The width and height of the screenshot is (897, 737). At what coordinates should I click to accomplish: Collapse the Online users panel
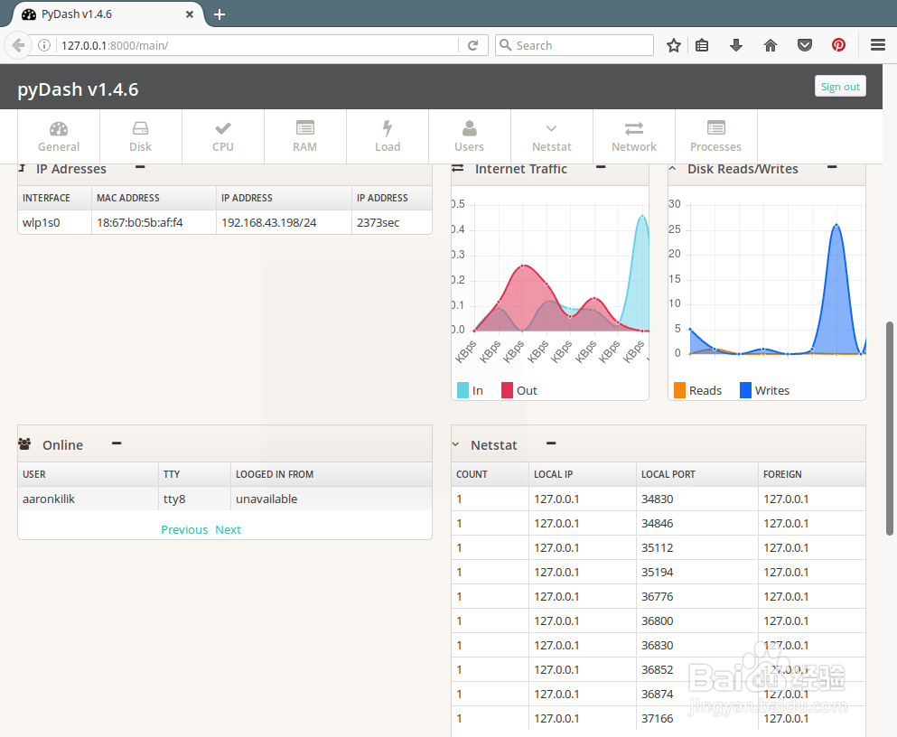(116, 443)
